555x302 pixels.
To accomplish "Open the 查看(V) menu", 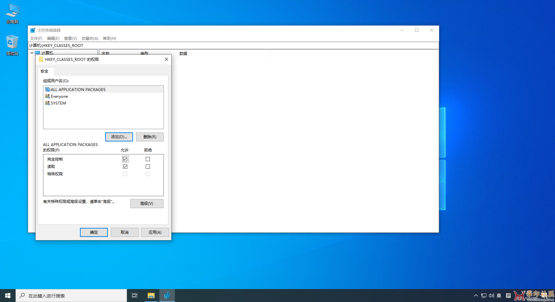I will tap(70, 38).
